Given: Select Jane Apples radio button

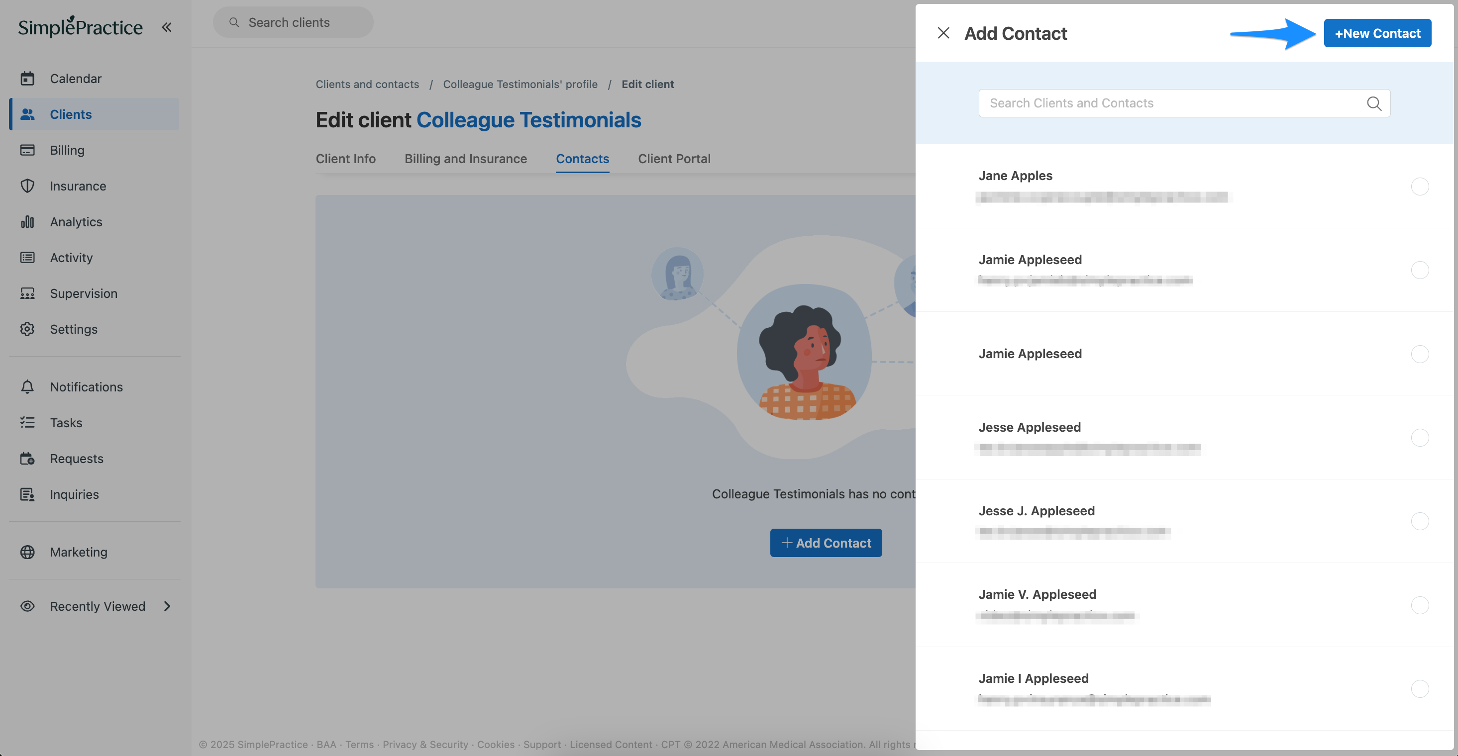Looking at the screenshot, I should pyautogui.click(x=1420, y=186).
